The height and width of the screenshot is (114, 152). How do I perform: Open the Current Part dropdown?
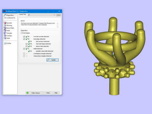pyautogui.click(x=41, y=15)
